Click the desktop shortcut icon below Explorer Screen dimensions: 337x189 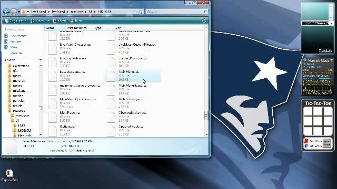(9, 173)
